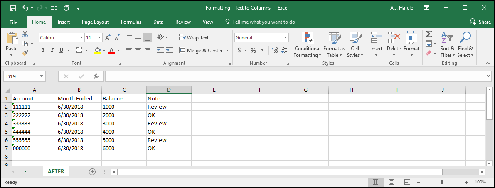The height and width of the screenshot is (188, 495).
Task: Click Tell me what you want to do
Action: (x=260, y=22)
